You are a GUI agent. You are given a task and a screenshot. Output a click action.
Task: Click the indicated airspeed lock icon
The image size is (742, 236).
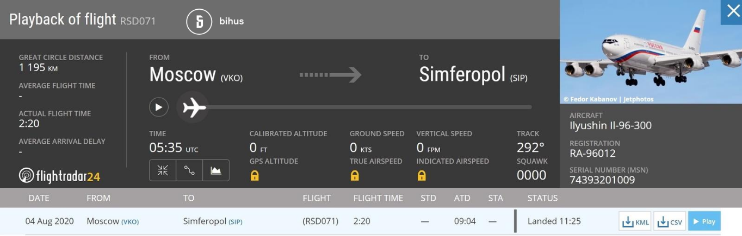point(422,175)
